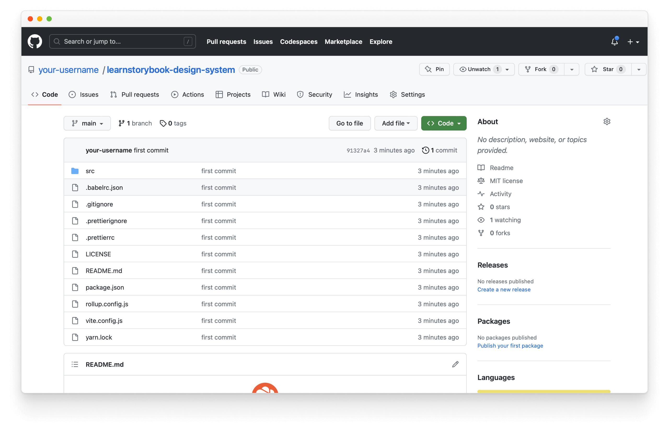This screenshot has width=669, height=430.
Task: Click the tag icon showing 0 tags
Action: click(x=173, y=123)
